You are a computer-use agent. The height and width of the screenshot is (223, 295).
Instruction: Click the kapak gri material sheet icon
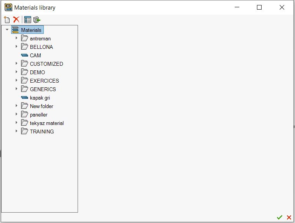coord(25,98)
